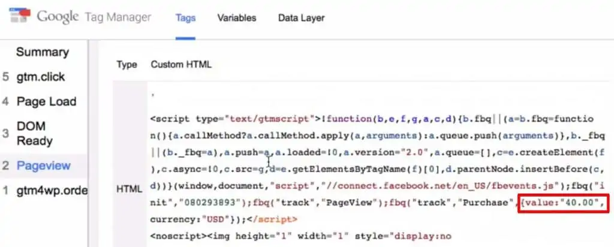Select the Page Load event
Image resolution: width=614 pixels, height=247 pixels.
46,102
